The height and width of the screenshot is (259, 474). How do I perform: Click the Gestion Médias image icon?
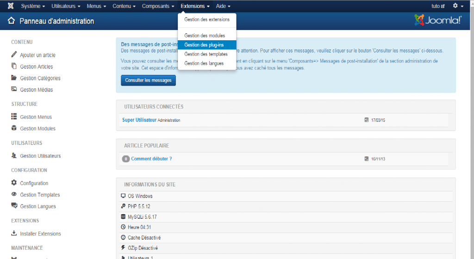14,89
